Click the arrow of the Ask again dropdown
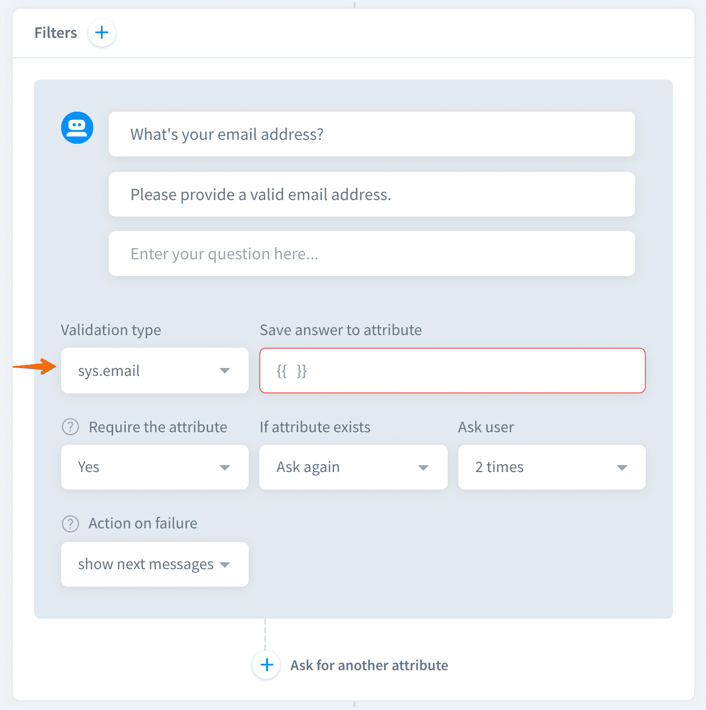The image size is (706, 710). tap(423, 468)
